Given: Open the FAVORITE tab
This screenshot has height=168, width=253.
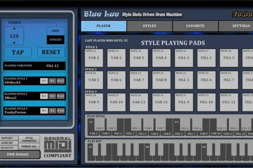Looking at the screenshot, I should [196, 26].
